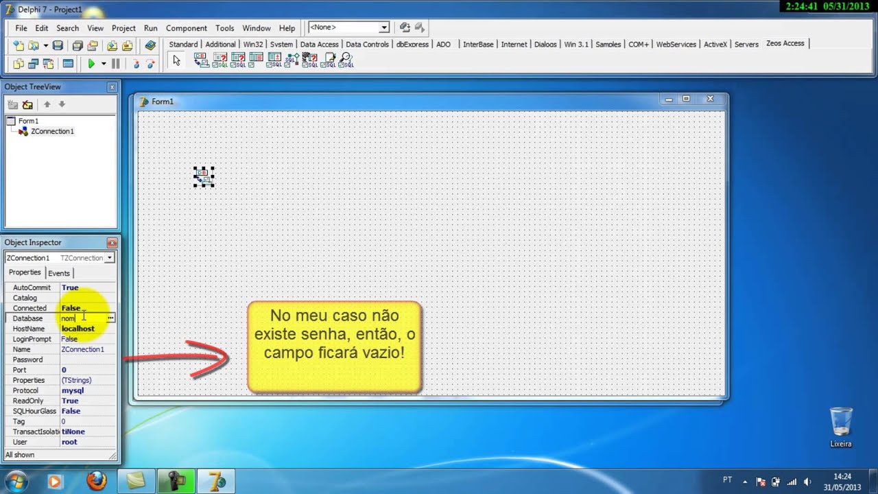Click the Save toolbar icon
The image size is (878, 494).
pos(58,45)
